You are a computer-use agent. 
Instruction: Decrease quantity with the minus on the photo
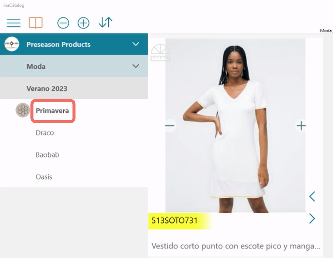[170, 125]
